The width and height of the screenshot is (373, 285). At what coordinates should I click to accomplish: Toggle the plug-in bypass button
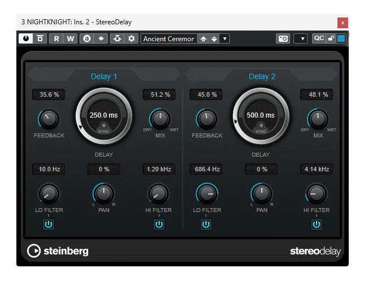click(40, 38)
